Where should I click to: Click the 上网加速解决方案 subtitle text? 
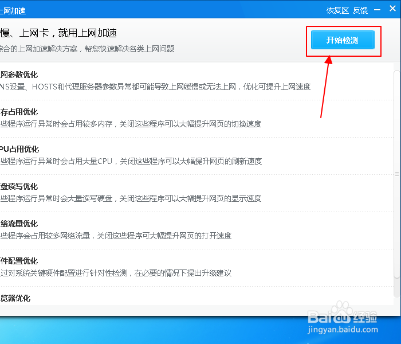pos(87,49)
